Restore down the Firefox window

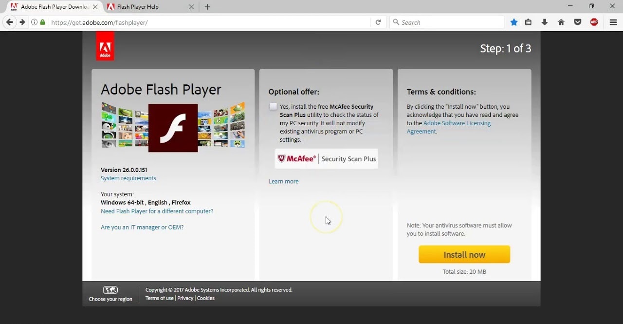(x=591, y=6)
